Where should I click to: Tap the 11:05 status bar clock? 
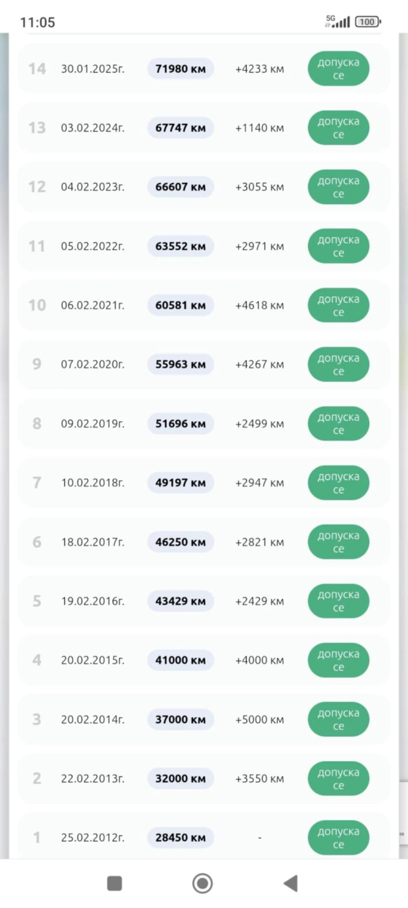click(38, 22)
